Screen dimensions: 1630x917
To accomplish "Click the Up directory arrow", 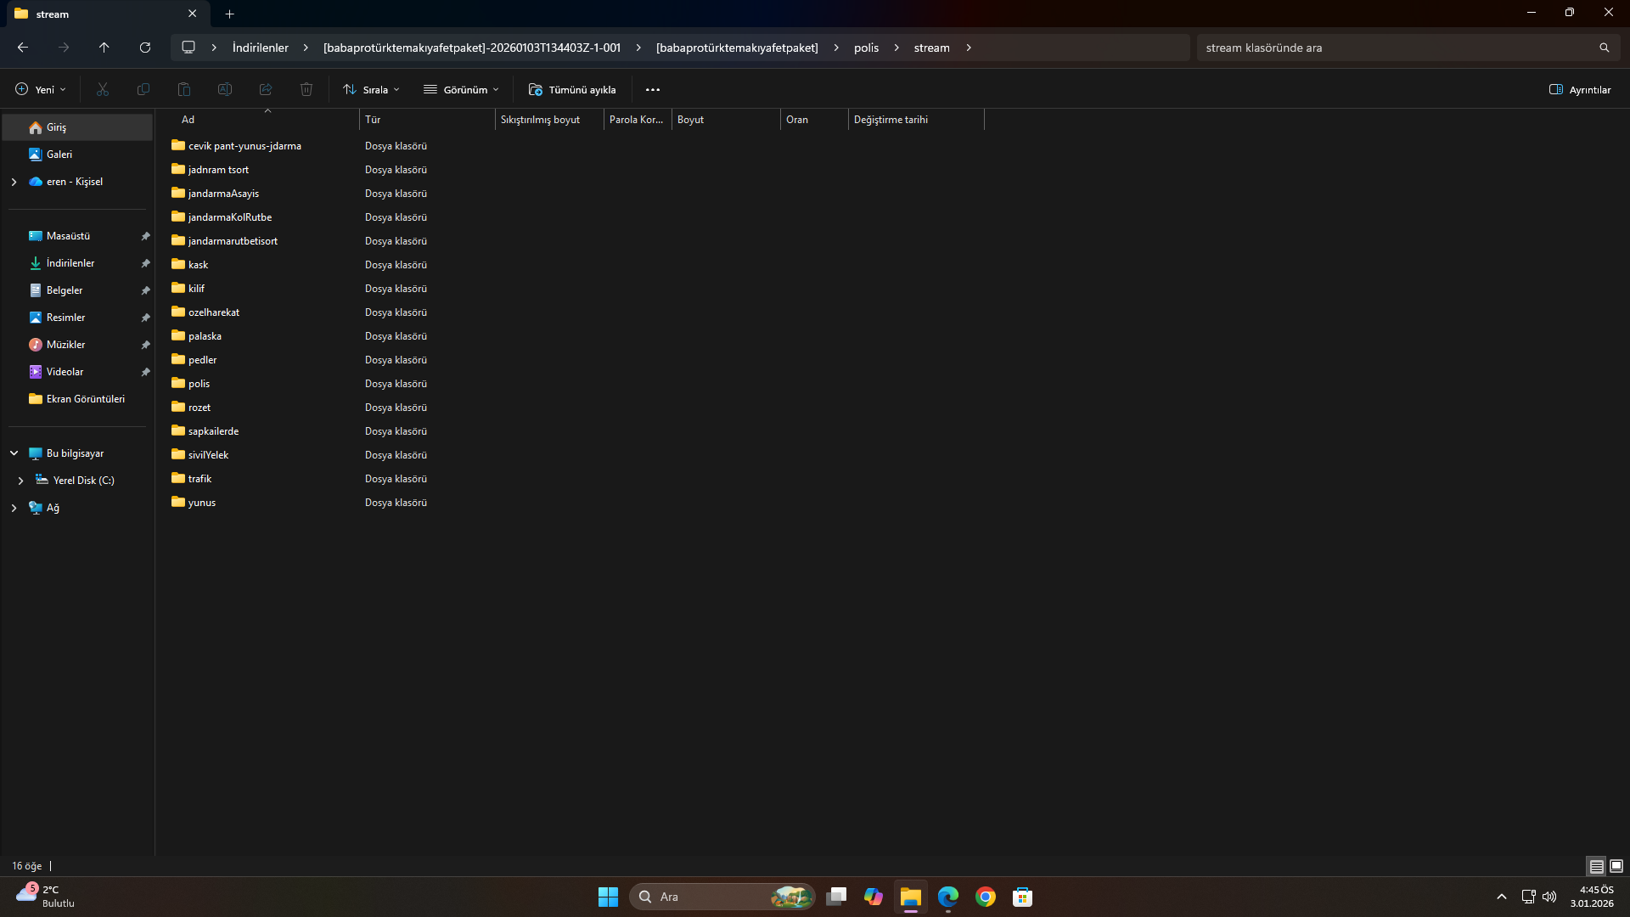I will point(104,48).
